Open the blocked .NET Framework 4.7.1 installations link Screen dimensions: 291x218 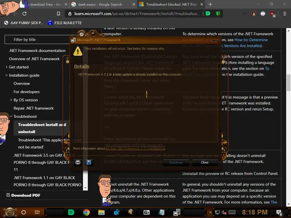pyautogui.click(x=135, y=148)
